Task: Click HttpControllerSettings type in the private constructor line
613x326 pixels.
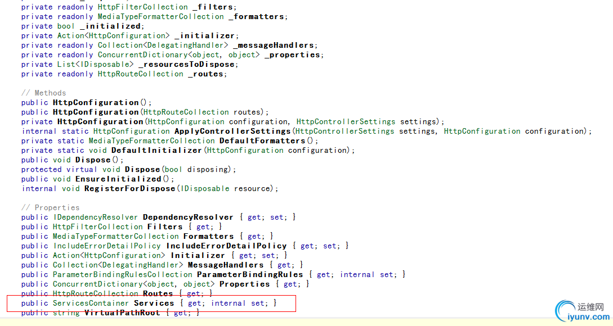Action: (346, 121)
